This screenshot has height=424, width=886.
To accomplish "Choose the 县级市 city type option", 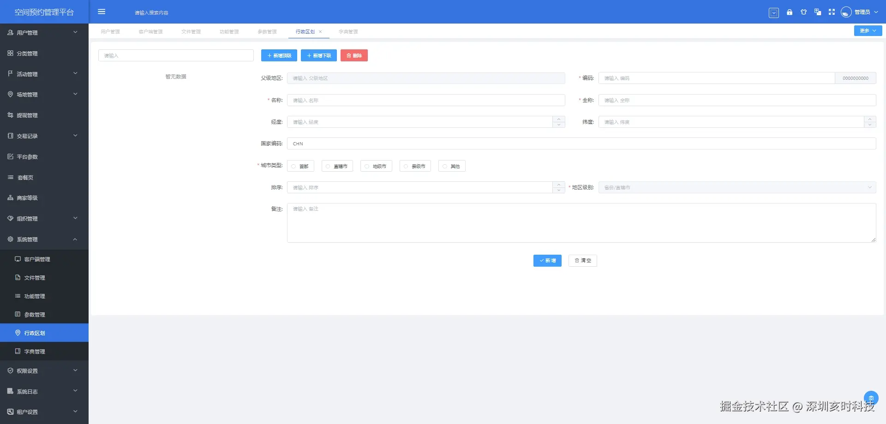I will (415, 166).
